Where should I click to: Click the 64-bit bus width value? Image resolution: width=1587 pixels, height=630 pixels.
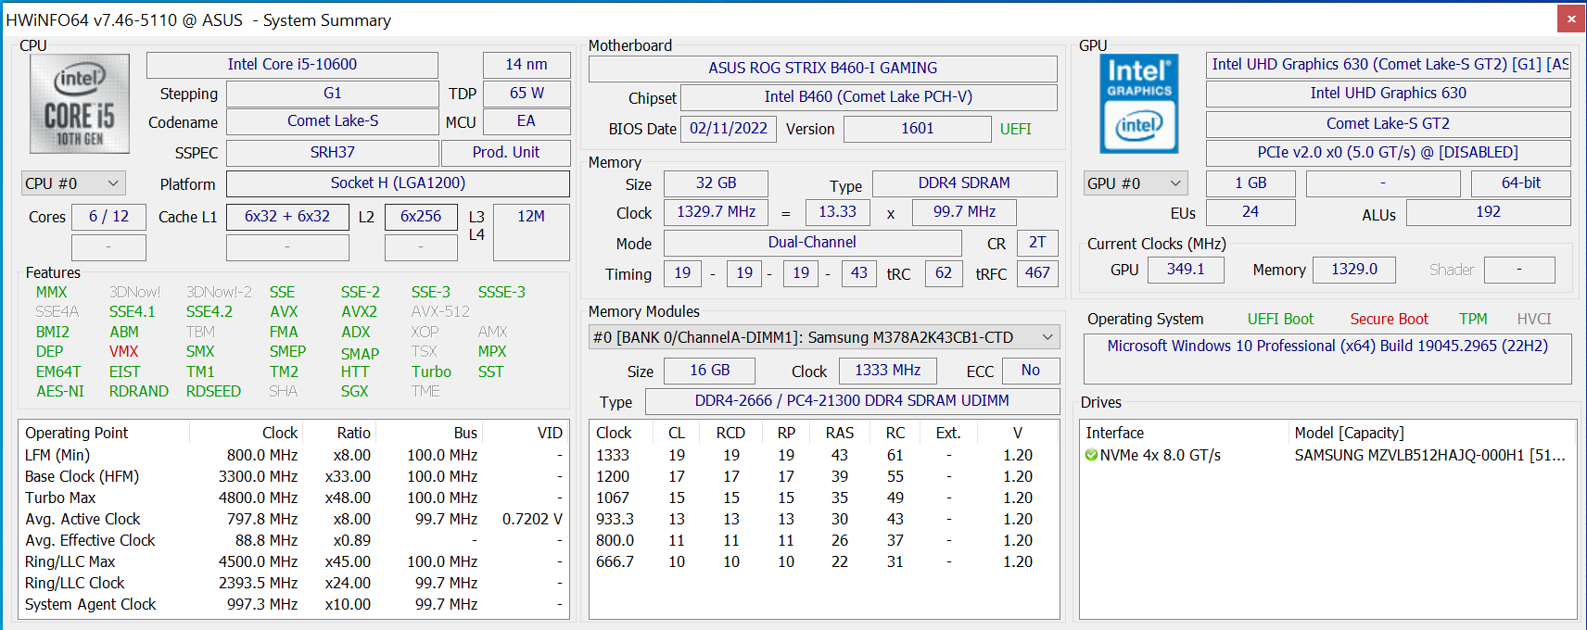tap(1521, 183)
